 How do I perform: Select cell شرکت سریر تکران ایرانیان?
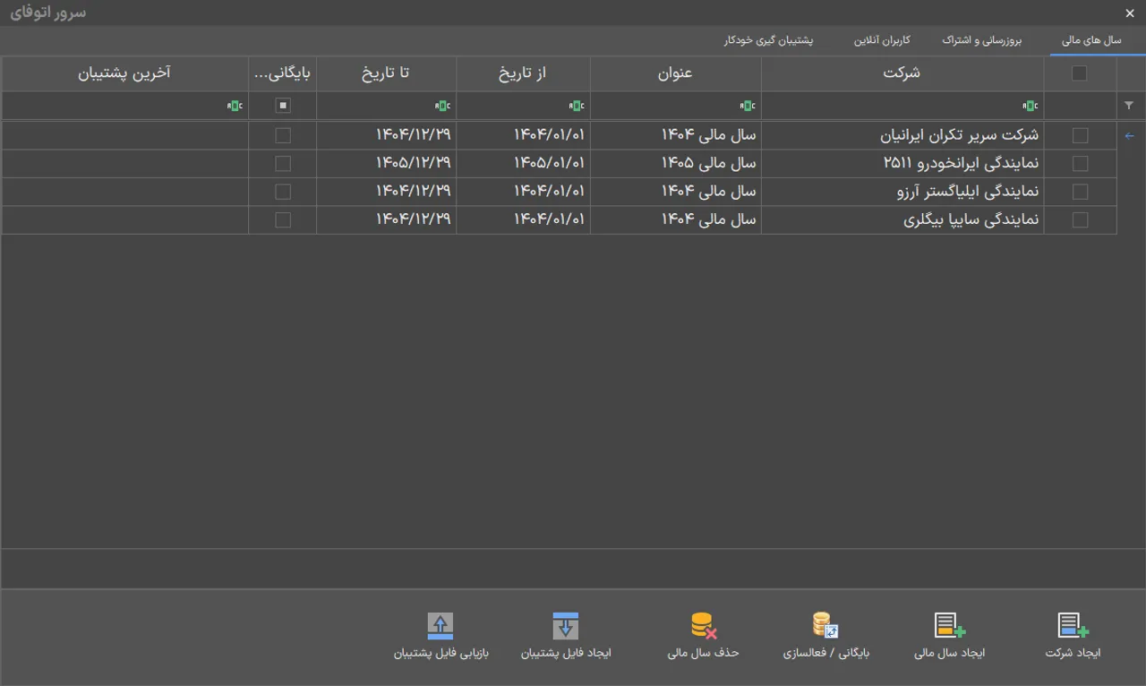coord(902,135)
